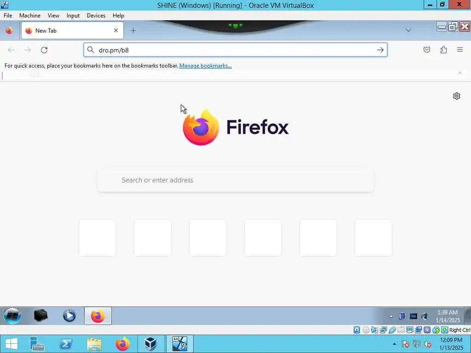The width and height of the screenshot is (471, 353).
Task: Expand the list all tabs chevron
Action: pyautogui.click(x=408, y=30)
